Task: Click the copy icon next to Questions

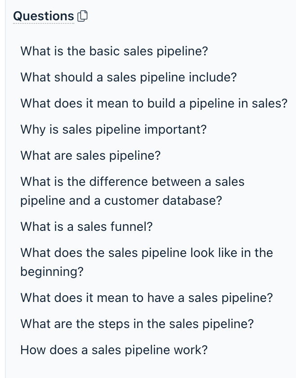Action: click(82, 17)
